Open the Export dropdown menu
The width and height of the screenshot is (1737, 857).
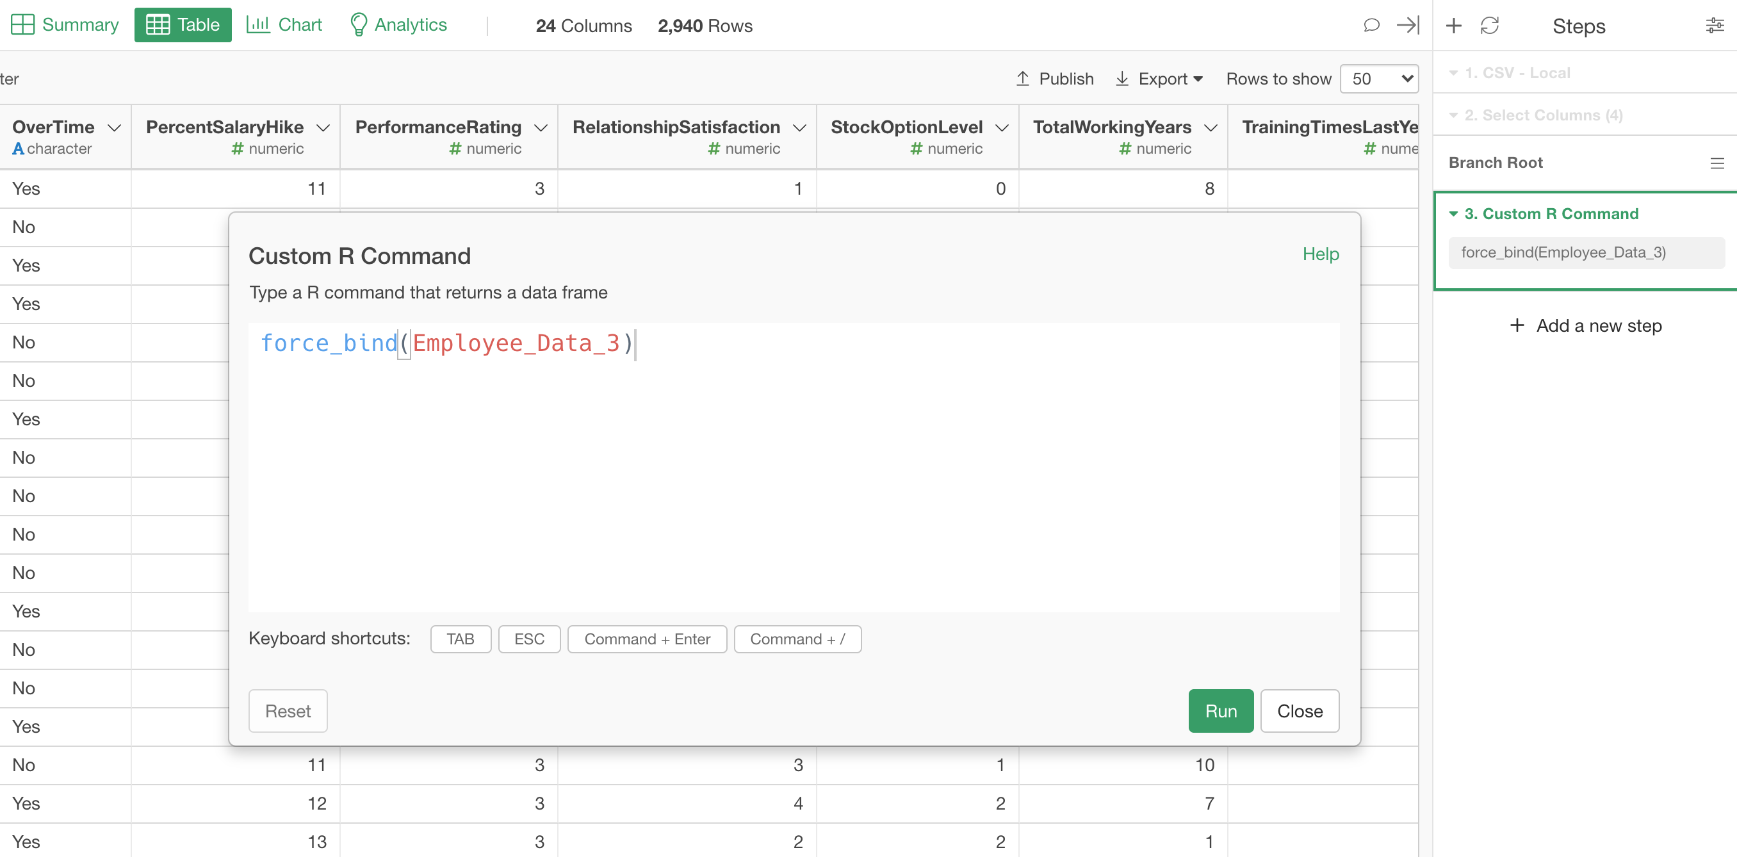click(x=1159, y=78)
